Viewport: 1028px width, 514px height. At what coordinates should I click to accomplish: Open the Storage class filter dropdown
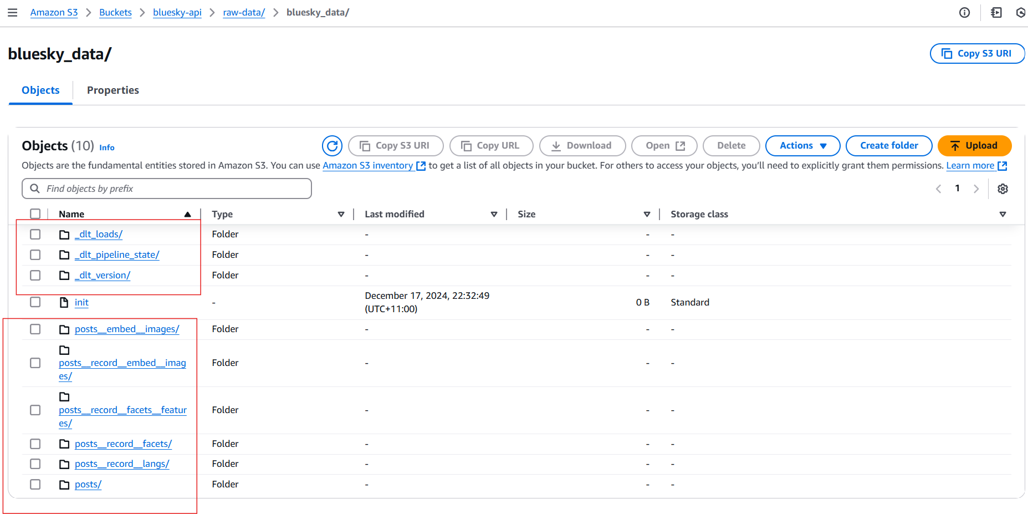pyautogui.click(x=1003, y=213)
